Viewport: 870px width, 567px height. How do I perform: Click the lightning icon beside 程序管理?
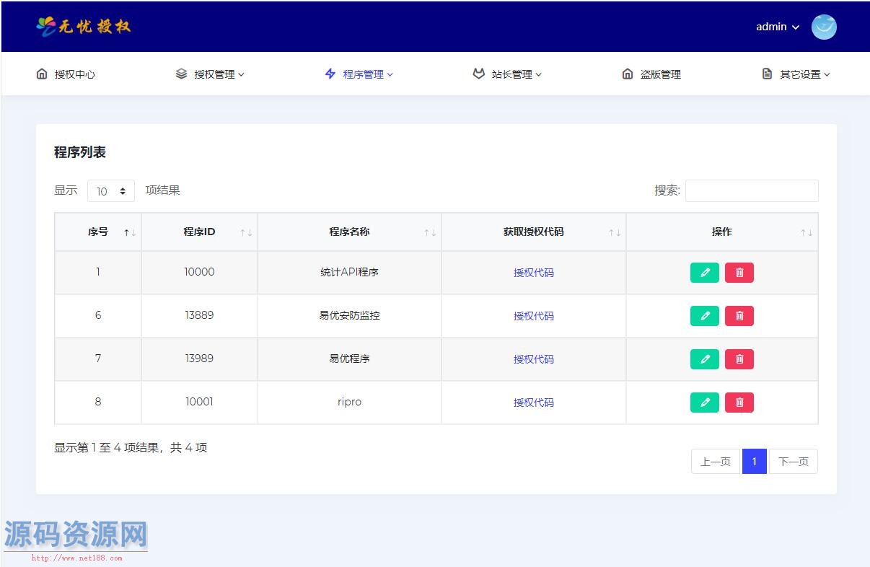(330, 74)
